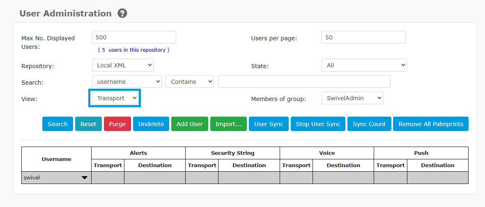Click the Search button

click(x=57, y=124)
